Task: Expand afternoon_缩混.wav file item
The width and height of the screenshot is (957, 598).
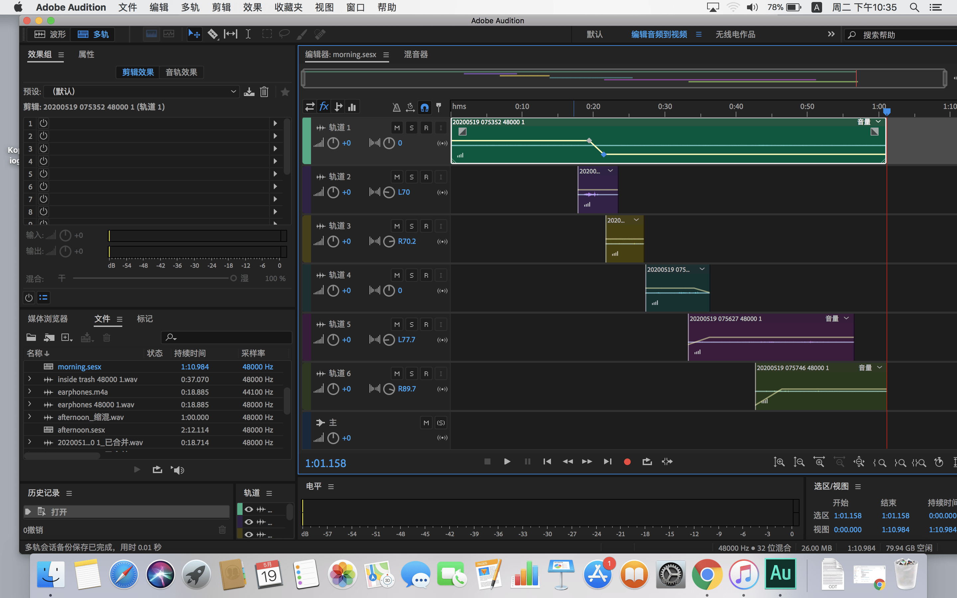Action: [x=30, y=417]
